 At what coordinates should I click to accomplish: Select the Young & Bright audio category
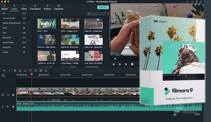point(9,18)
